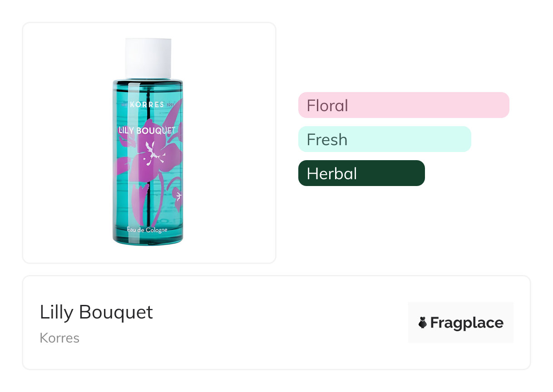Click the Fragplace perfume bottle icon
The width and height of the screenshot is (553, 392).
pos(423,323)
